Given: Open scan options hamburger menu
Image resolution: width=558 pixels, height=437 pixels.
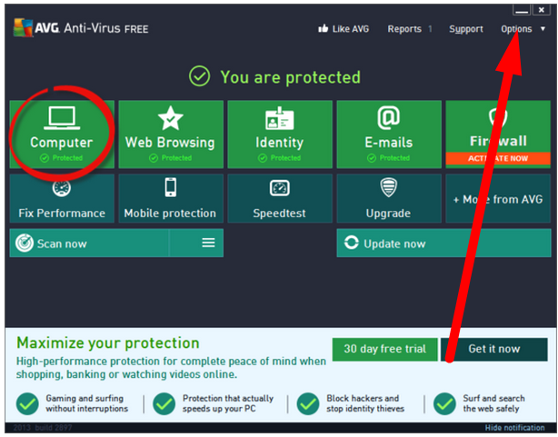Looking at the screenshot, I should (208, 243).
